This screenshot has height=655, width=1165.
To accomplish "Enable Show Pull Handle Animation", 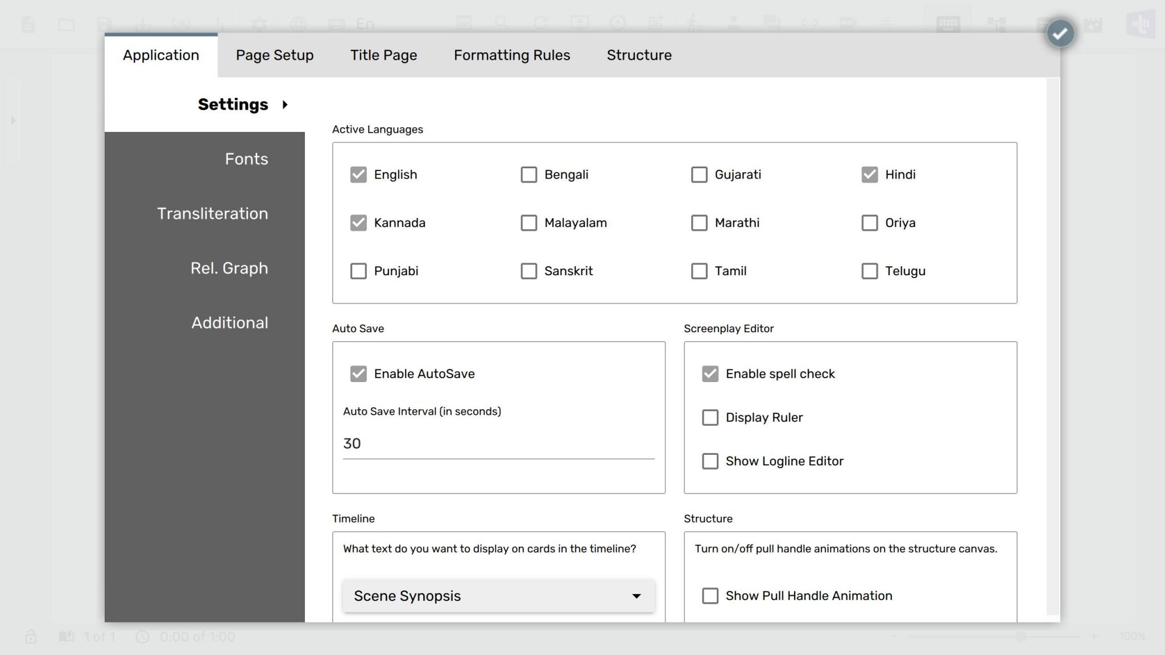I will coord(710,596).
